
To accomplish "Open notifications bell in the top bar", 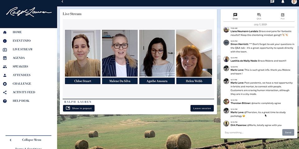I will click(283, 2).
